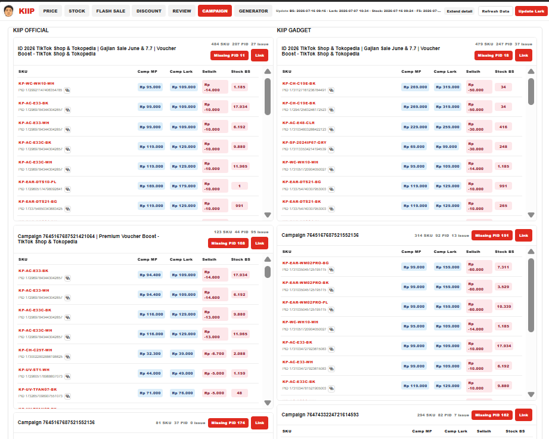Copy PID of KP-WC-WH10-WH in KIIP OFFICIAL Gajian Sale
Image resolution: width=549 pixels, height=439 pixels.
click(67, 90)
